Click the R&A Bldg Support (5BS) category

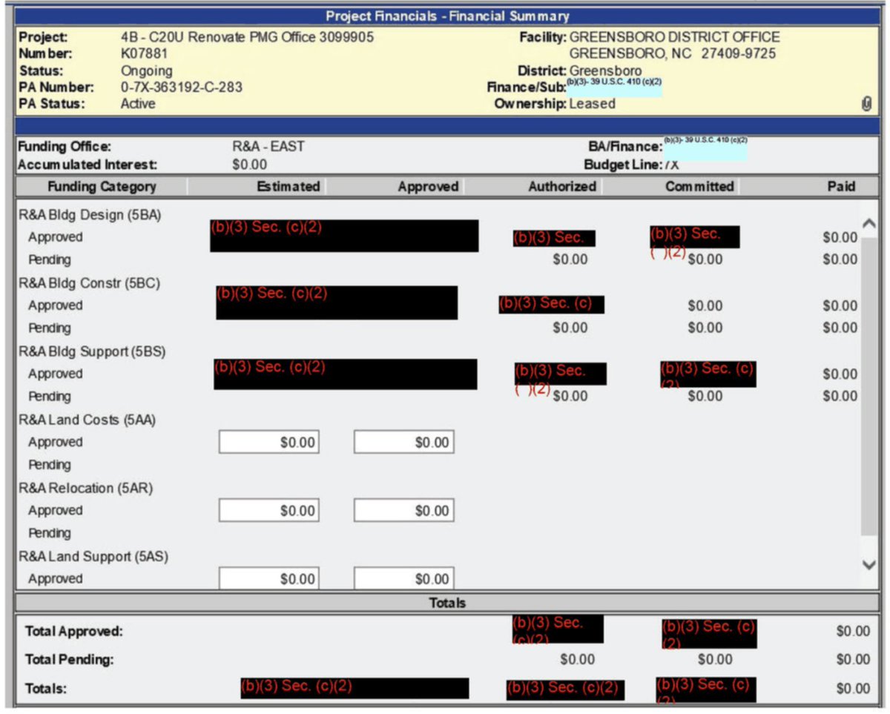coord(92,351)
